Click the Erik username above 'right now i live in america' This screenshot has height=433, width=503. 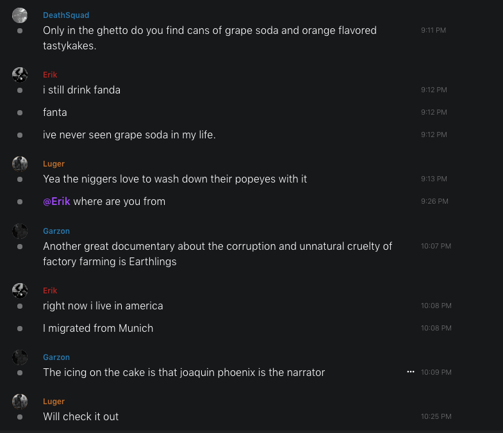pos(50,291)
